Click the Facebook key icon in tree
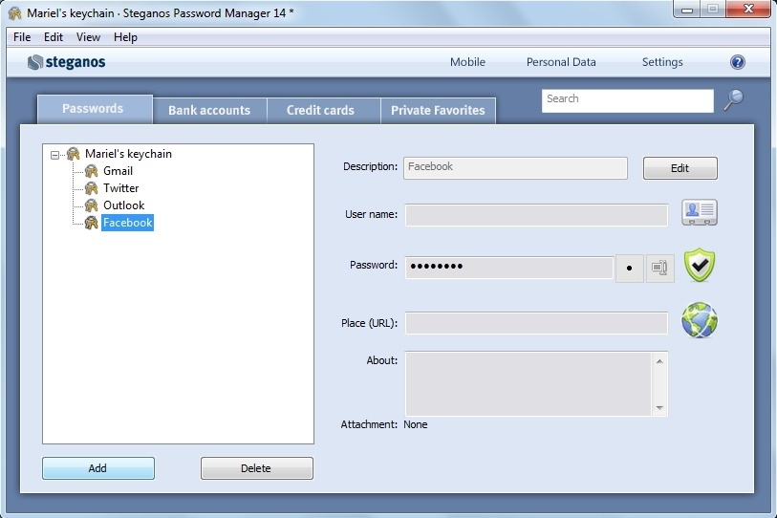 point(91,223)
